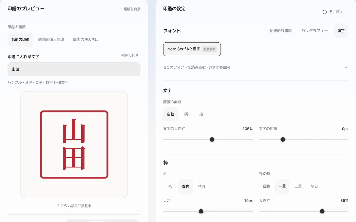Screen dimensions: 356x222
Task: Set frame line to 二重
Action: click(x=298, y=186)
